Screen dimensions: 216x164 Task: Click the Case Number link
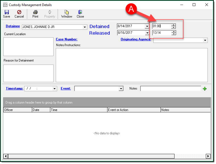click(x=67, y=39)
